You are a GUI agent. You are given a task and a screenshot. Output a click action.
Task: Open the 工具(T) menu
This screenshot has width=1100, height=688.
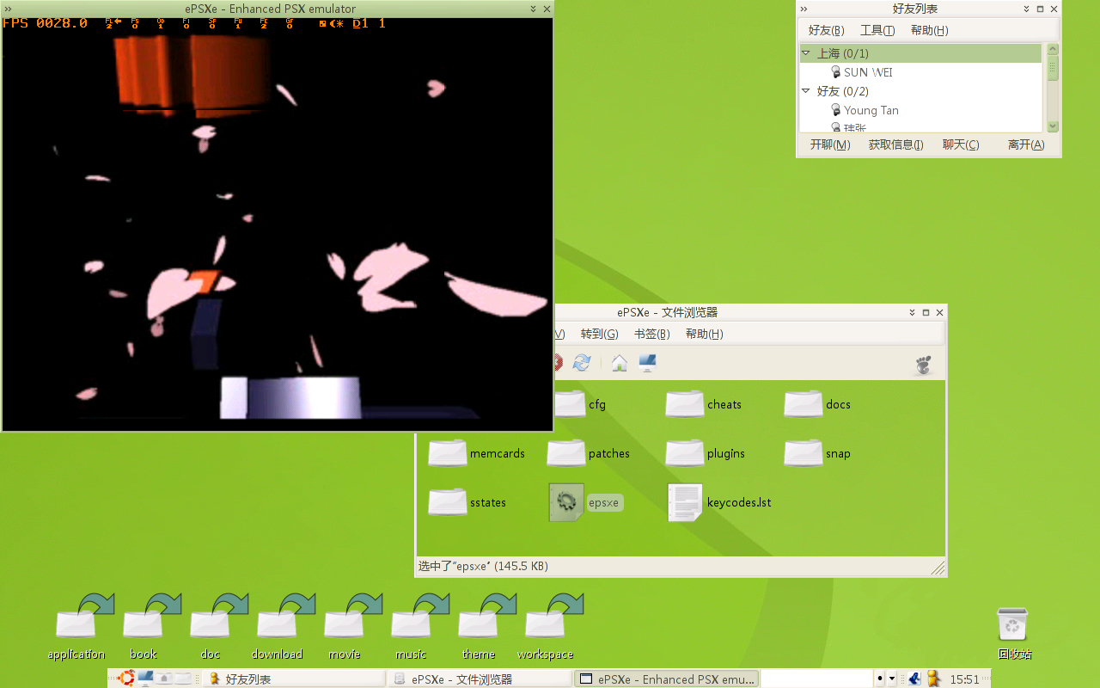tap(877, 30)
